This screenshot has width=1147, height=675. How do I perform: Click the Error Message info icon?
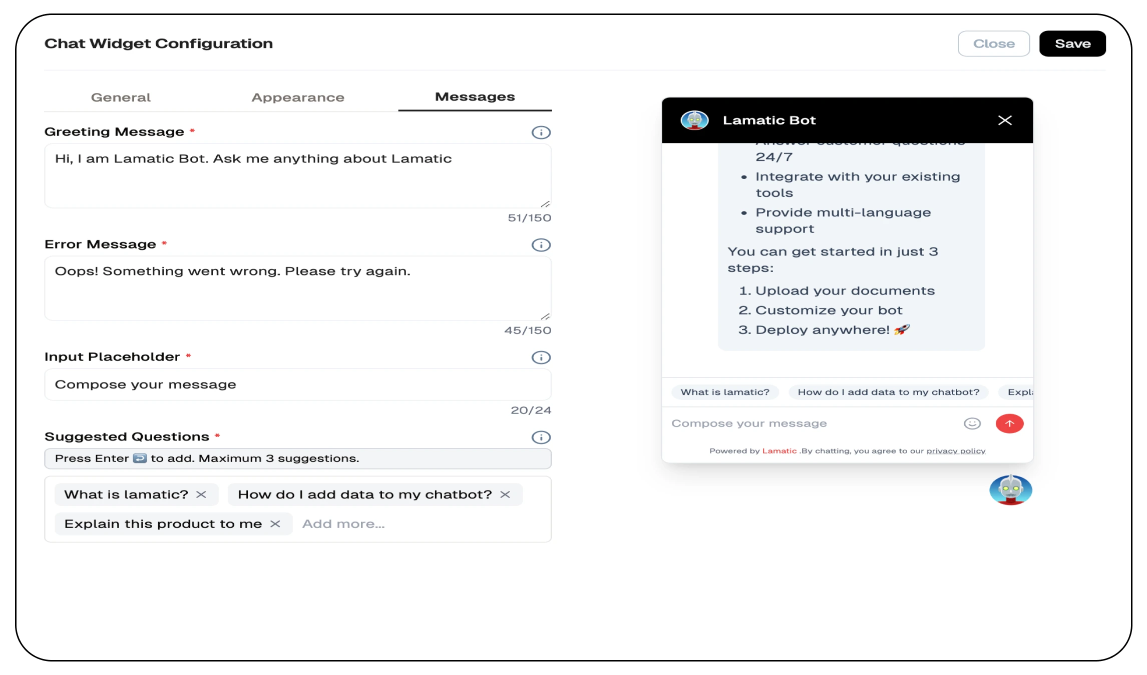pyautogui.click(x=541, y=245)
